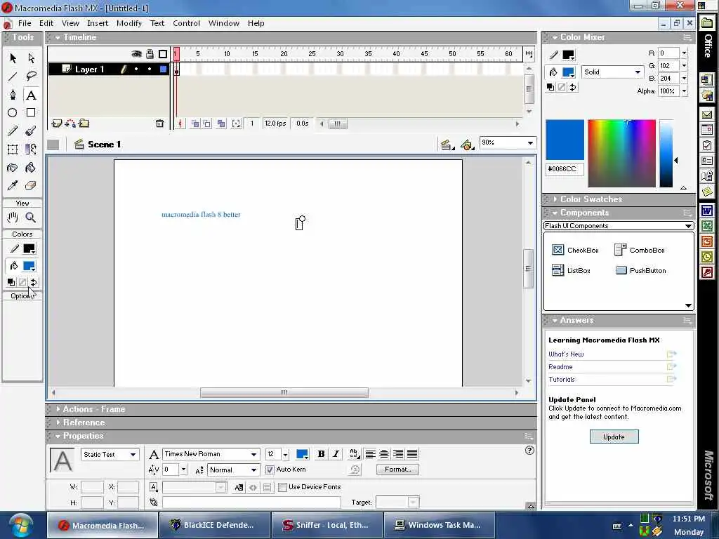Select the Pencil tool
This screenshot has width=719, height=539.
click(13, 131)
